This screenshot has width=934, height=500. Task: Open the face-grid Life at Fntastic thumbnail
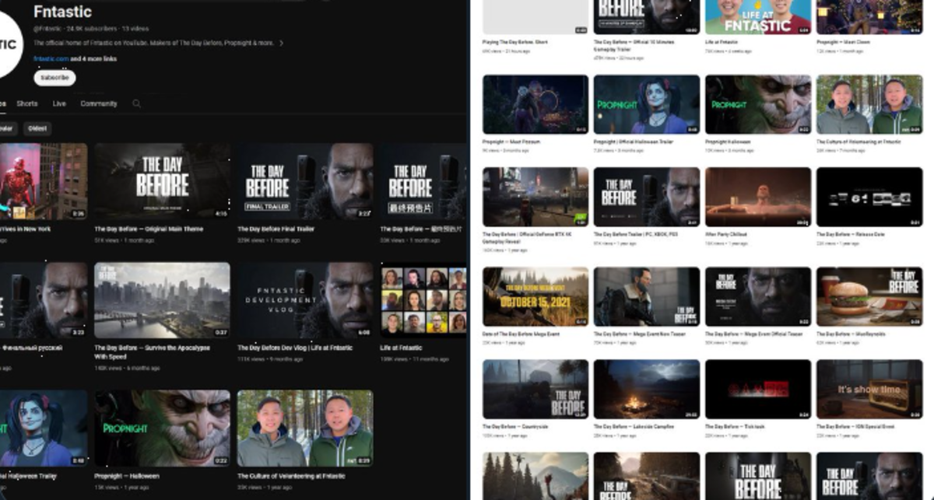coord(423,300)
